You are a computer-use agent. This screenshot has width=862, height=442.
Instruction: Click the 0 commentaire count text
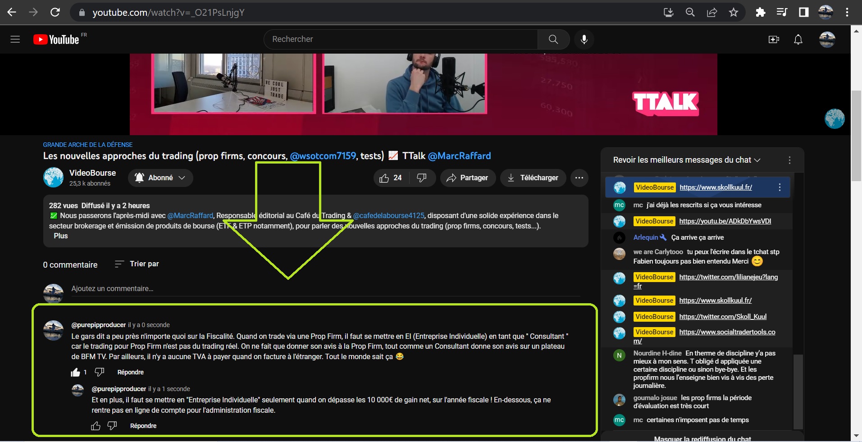70,265
